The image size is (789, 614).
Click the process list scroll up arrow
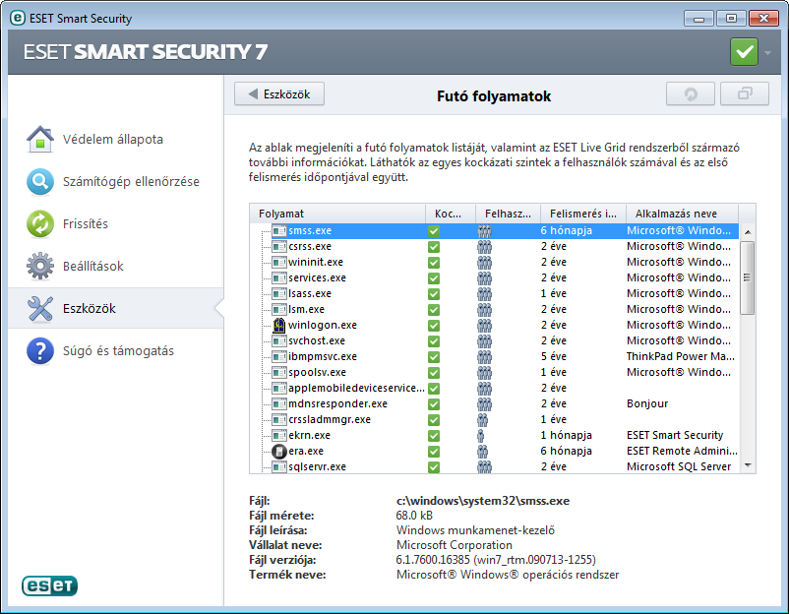click(748, 231)
